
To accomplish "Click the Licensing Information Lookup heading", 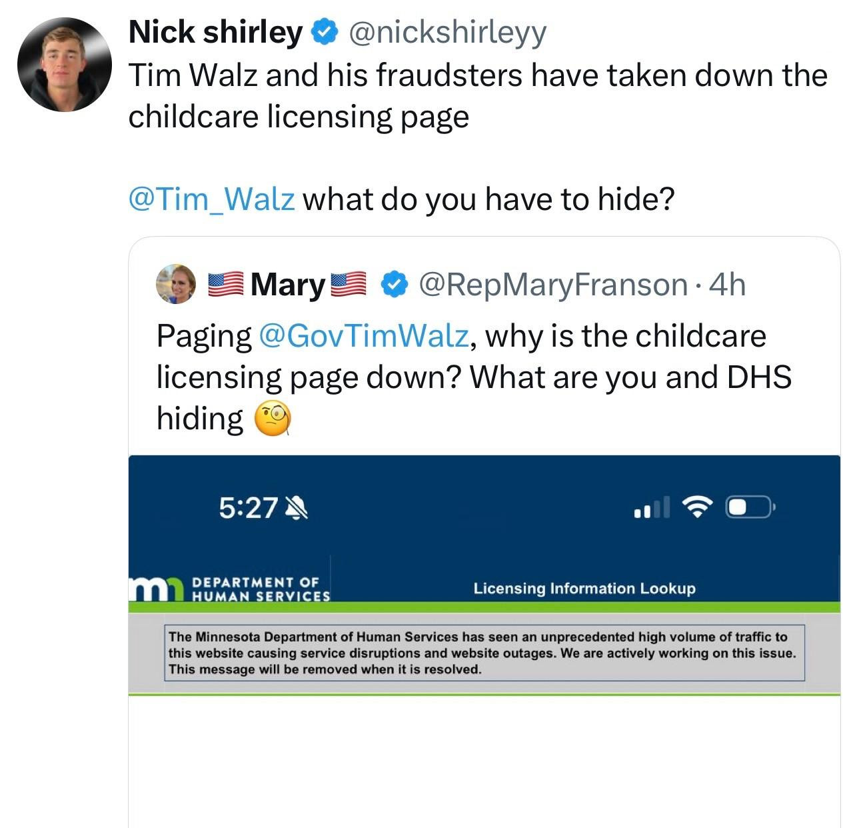I will pyautogui.click(x=584, y=588).
